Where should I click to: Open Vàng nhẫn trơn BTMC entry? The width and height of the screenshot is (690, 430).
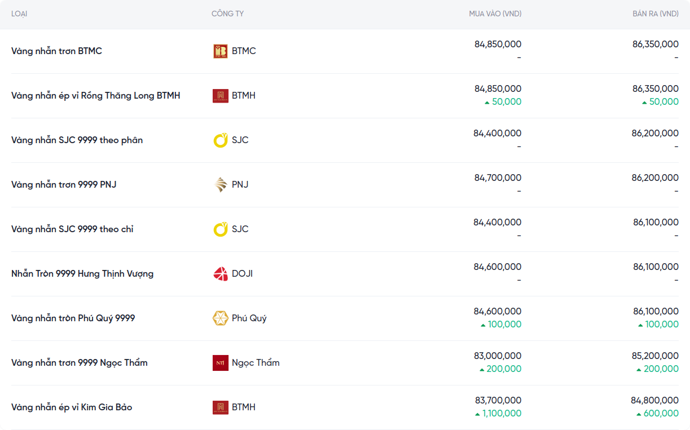[x=56, y=51]
